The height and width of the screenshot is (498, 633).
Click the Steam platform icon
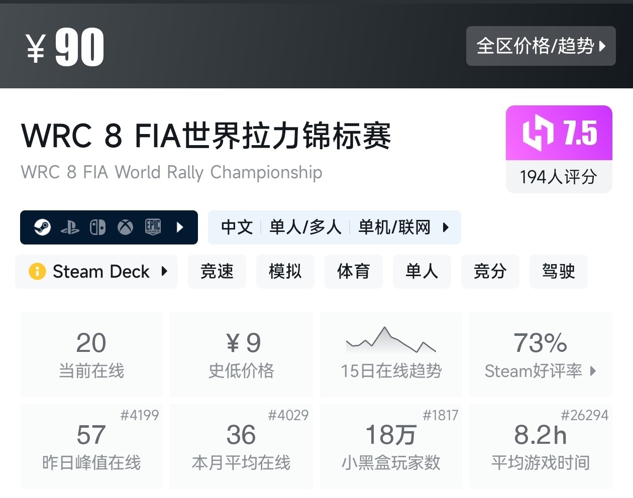click(42, 227)
